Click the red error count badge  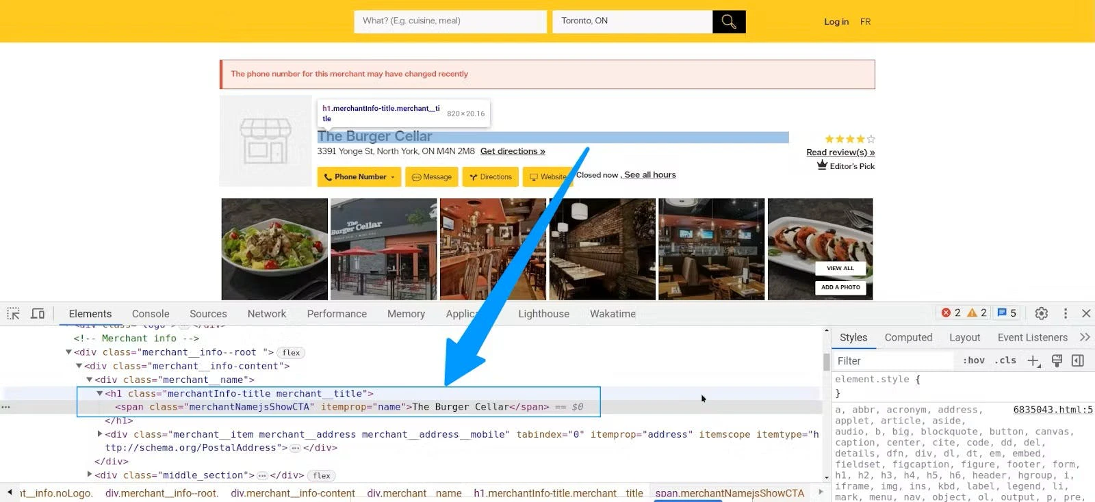[951, 313]
